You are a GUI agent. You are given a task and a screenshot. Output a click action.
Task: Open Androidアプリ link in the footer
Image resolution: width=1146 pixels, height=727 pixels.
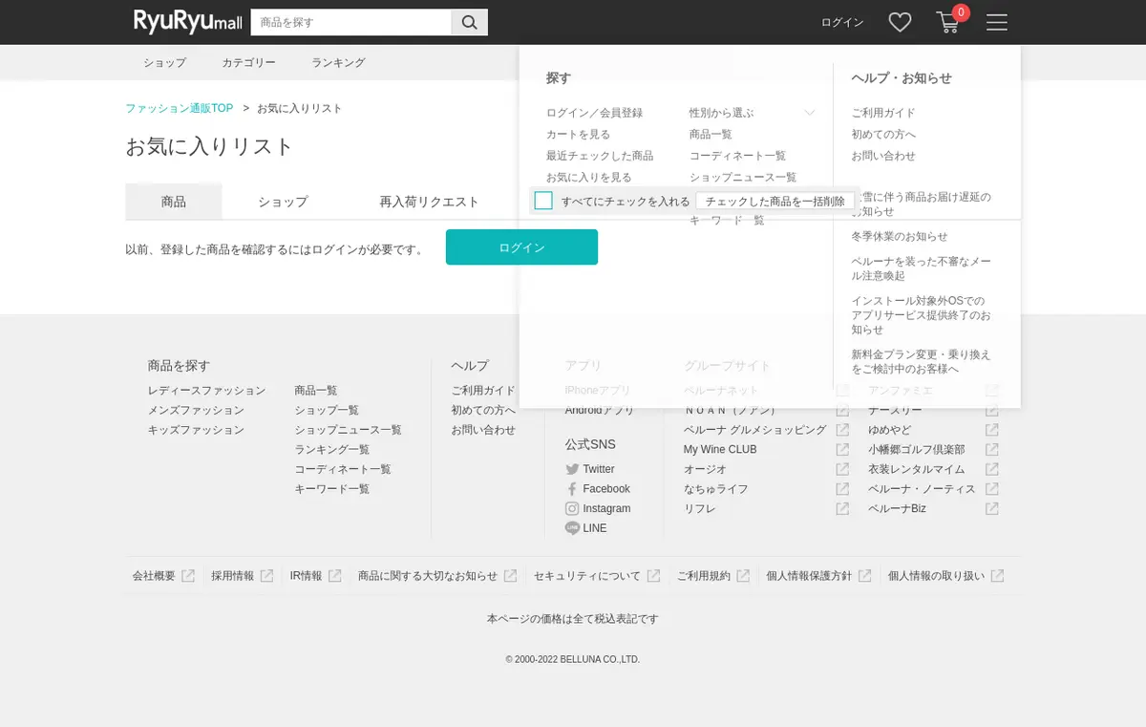coord(599,410)
